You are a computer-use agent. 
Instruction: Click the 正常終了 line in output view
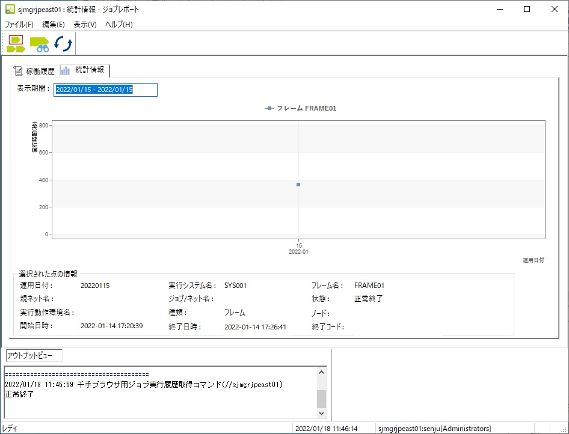(20, 394)
